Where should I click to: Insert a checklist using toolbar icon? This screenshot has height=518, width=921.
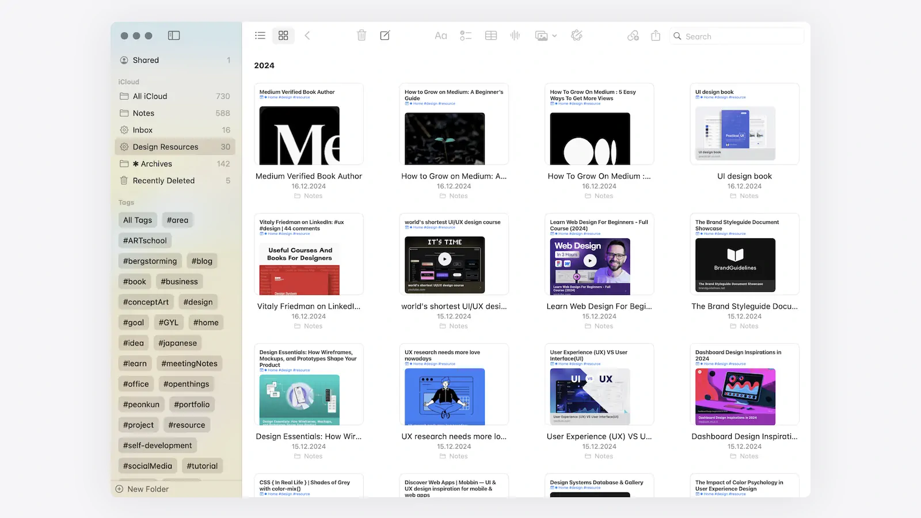pyautogui.click(x=466, y=36)
